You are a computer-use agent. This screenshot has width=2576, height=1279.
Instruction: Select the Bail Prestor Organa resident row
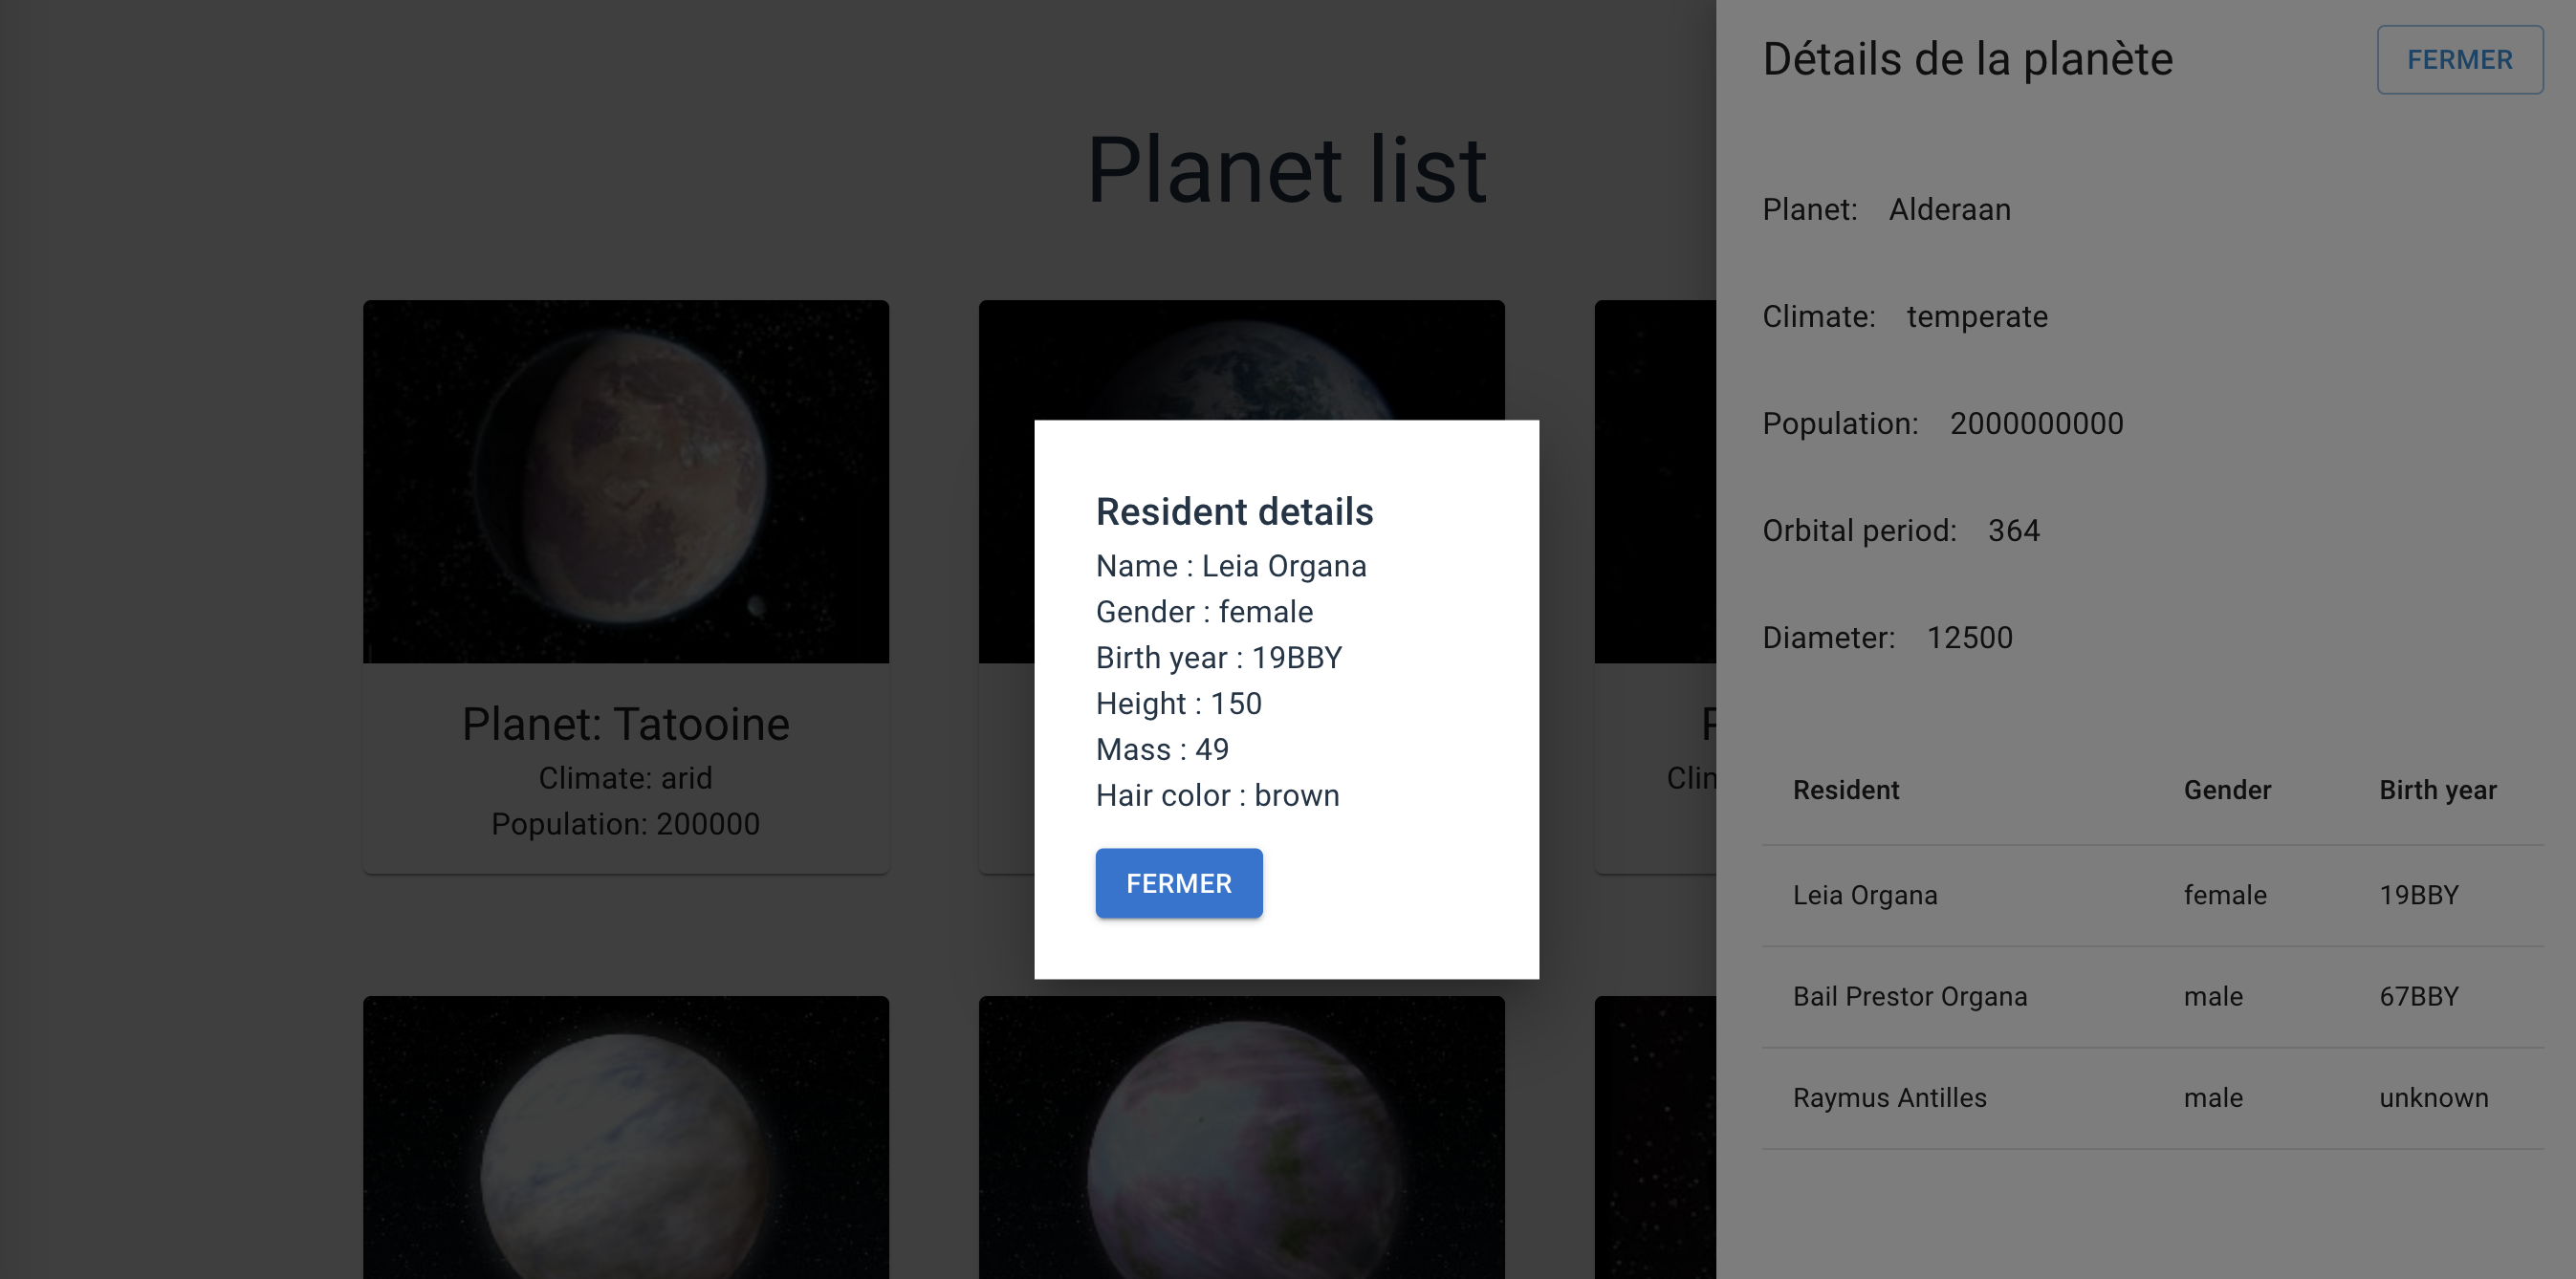pyautogui.click(x=2152, y=997)
